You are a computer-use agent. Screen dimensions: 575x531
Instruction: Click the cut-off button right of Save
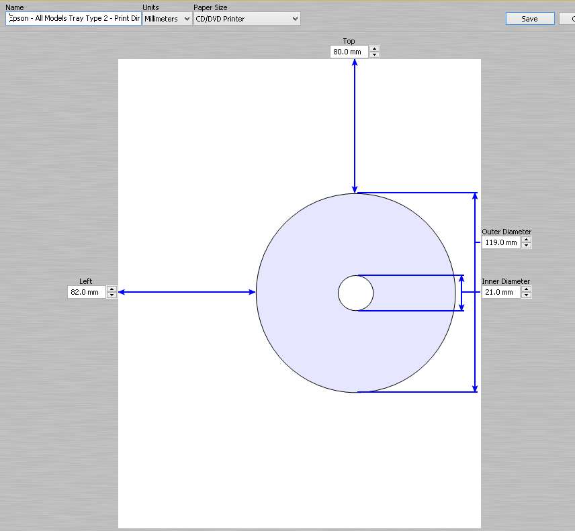click(x=568, y=19)
